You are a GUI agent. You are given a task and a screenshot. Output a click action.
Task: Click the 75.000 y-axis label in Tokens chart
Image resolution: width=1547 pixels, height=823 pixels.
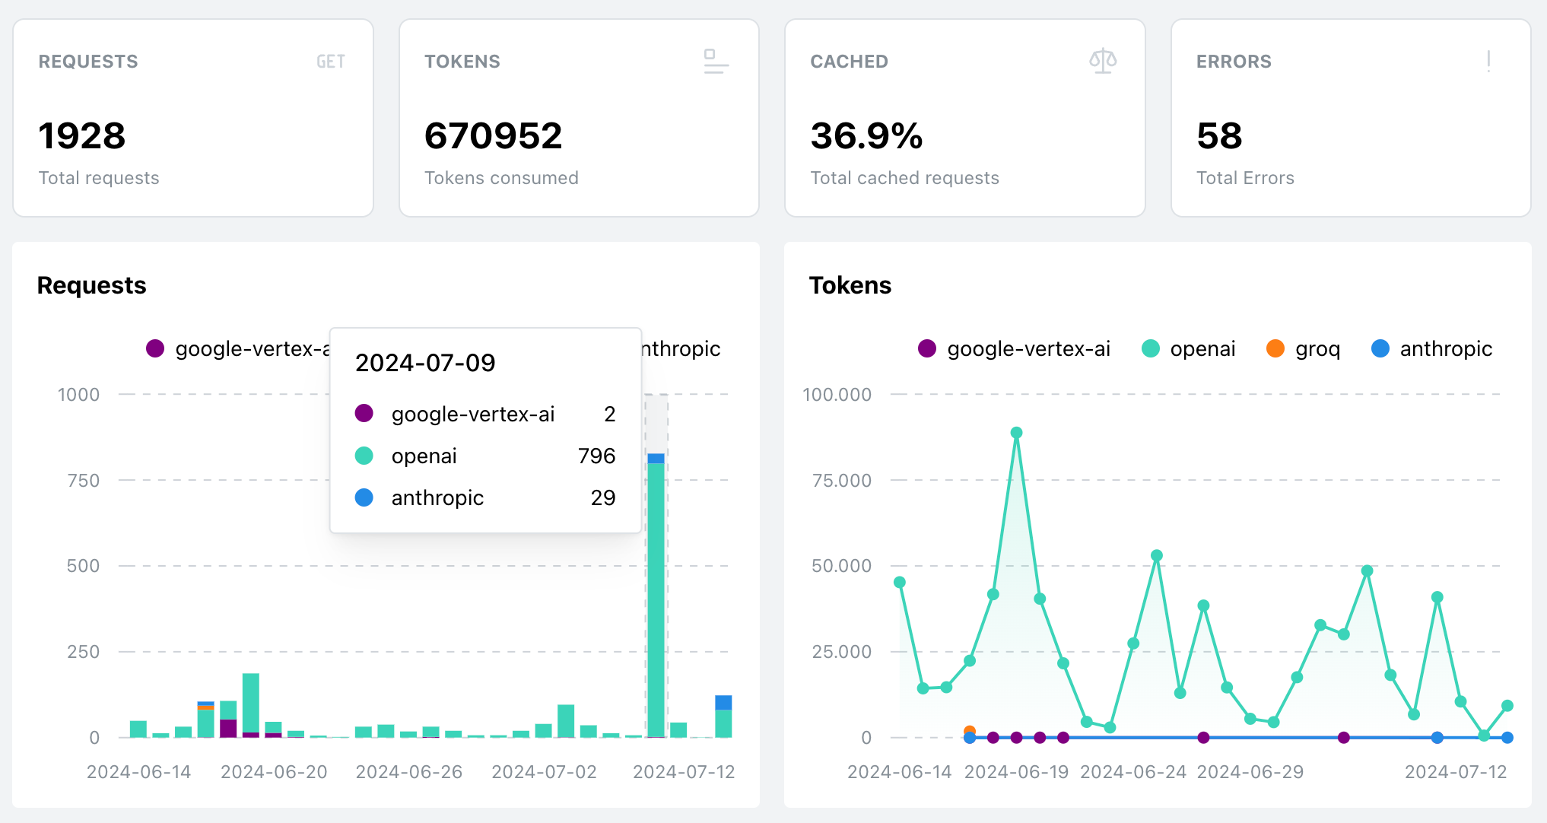click(842, 481)
